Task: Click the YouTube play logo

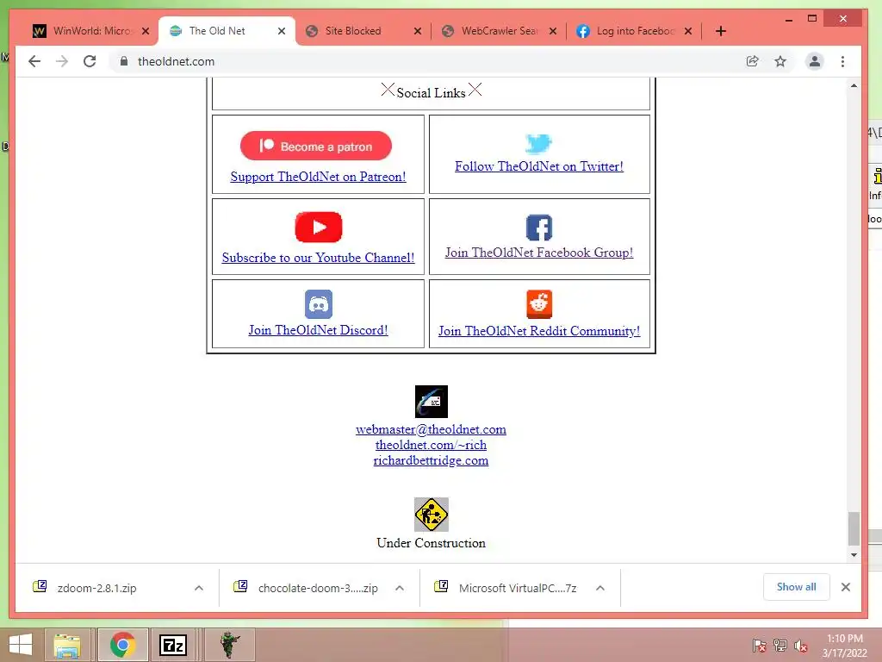Action: (319, 227)
